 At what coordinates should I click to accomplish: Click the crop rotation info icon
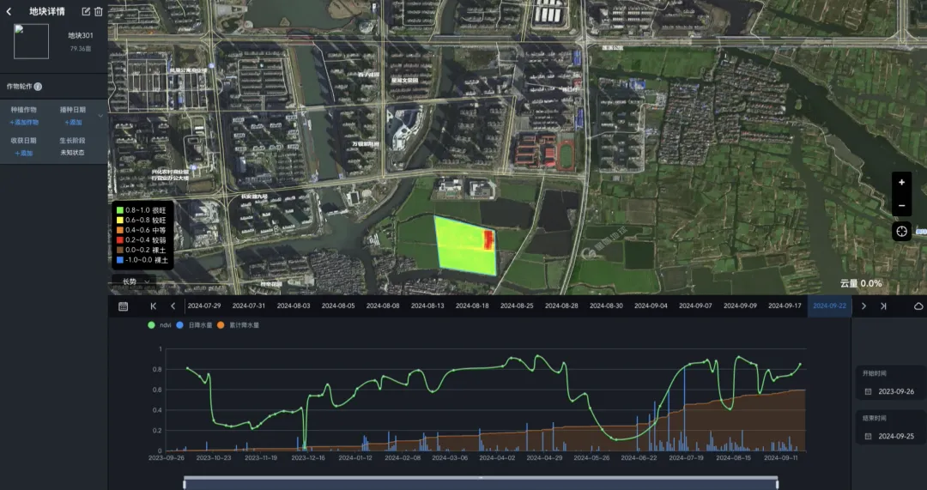point(38,87)
